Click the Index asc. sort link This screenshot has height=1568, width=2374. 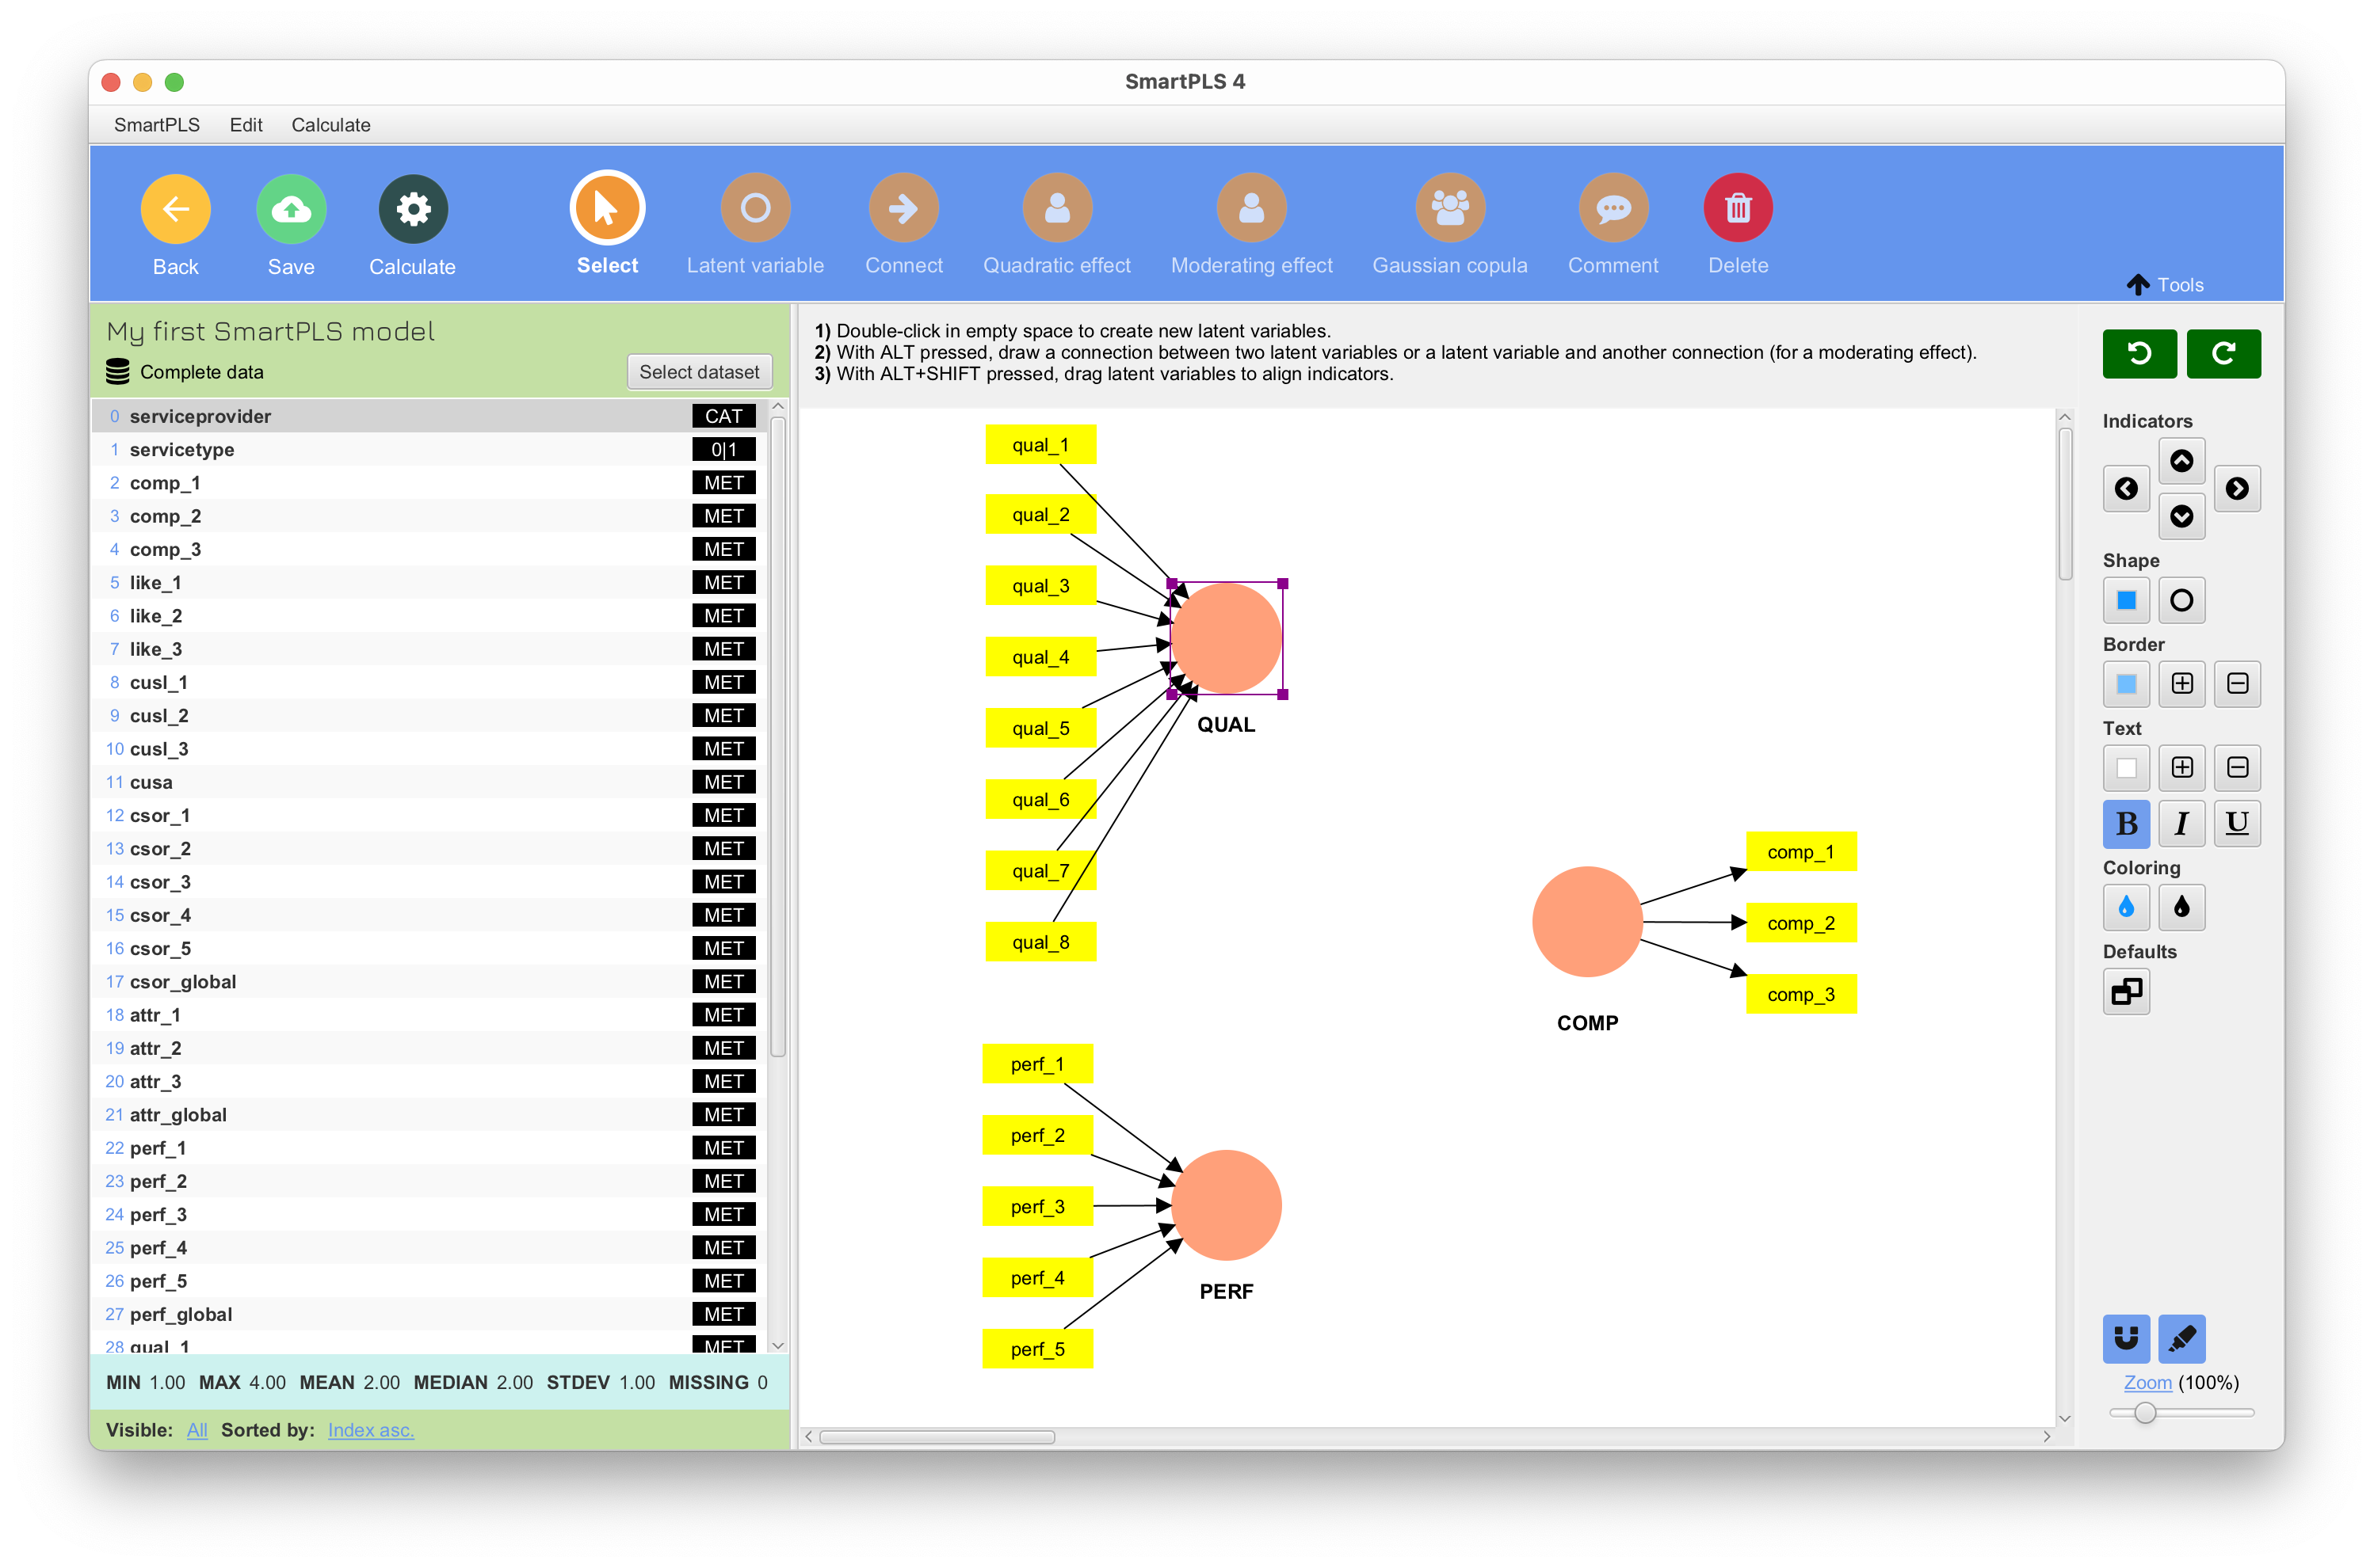click(x=370, y=1430)
